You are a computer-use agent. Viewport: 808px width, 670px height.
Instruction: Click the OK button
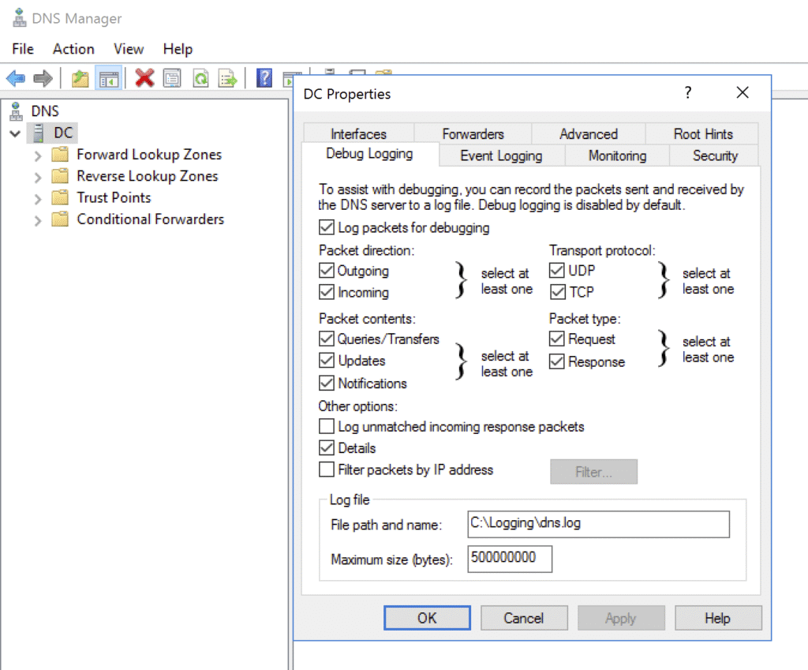(x=427, y=618)
